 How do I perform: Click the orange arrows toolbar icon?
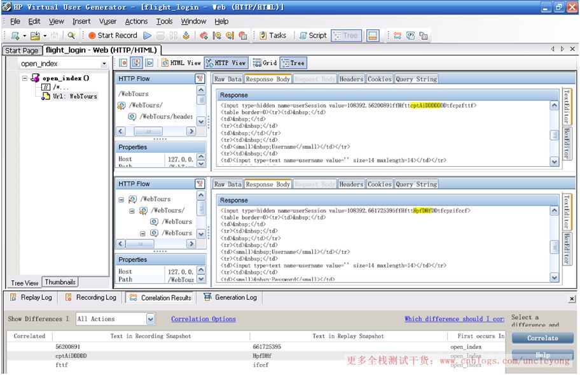[397, 36]
